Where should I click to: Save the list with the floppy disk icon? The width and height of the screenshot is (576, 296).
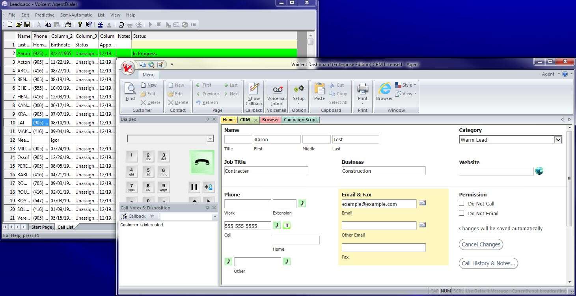tap(27, 24)
